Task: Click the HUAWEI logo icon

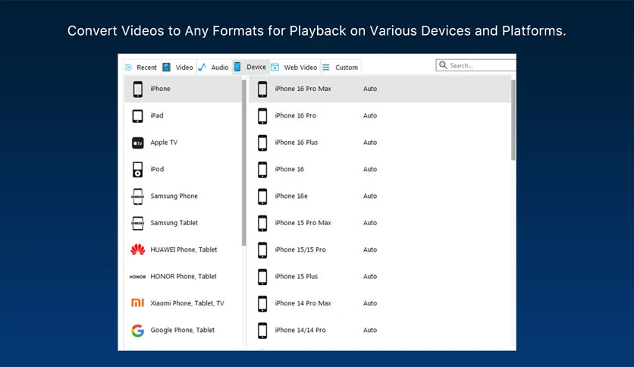Action: pyautogui.click(x=138, y=249)
